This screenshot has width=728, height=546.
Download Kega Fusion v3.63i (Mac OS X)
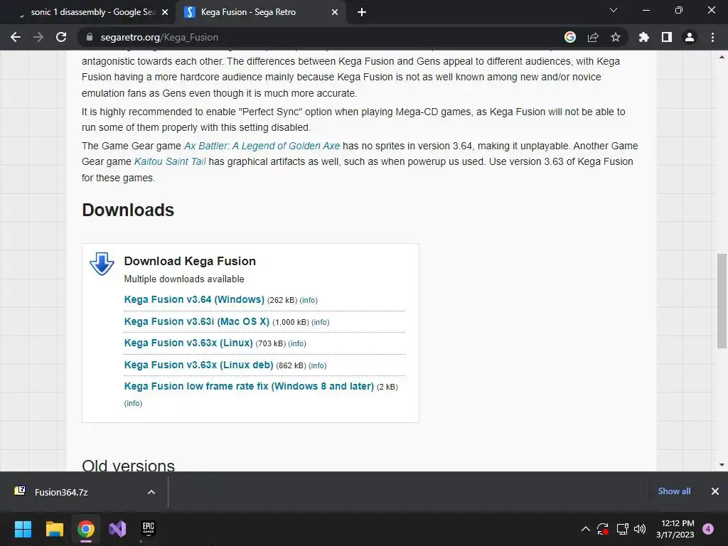tap(197, 321)
